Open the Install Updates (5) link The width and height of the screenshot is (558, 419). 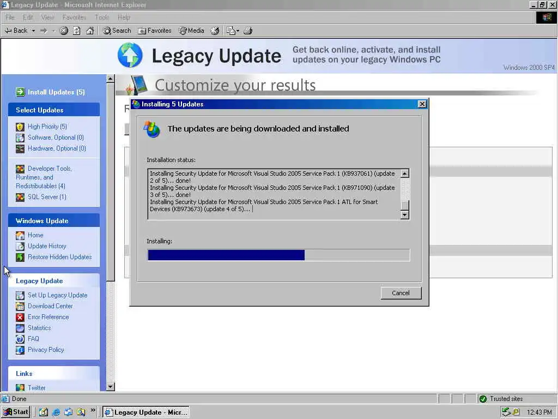pos(56,92)
